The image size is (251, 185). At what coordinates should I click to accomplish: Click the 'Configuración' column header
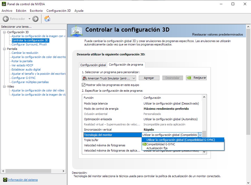[172, 98]
